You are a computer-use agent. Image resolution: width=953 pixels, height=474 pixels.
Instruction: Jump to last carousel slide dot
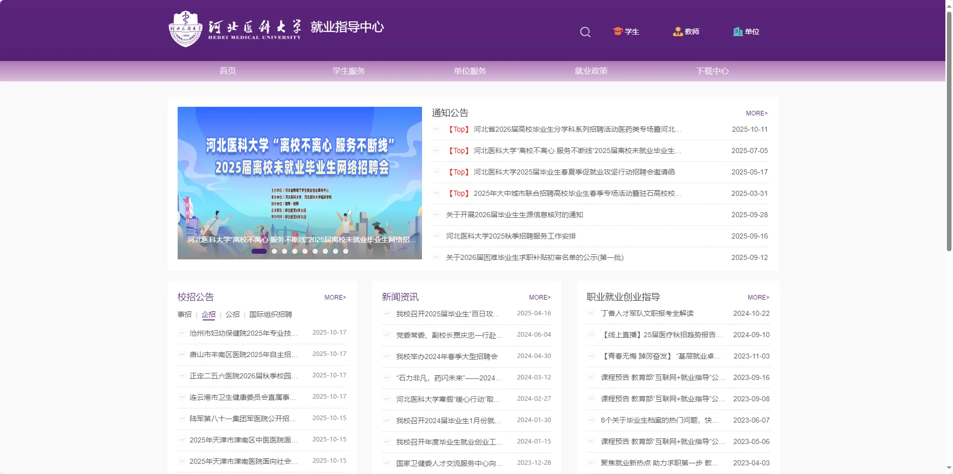pyautogui.click(x=346, y=251)
